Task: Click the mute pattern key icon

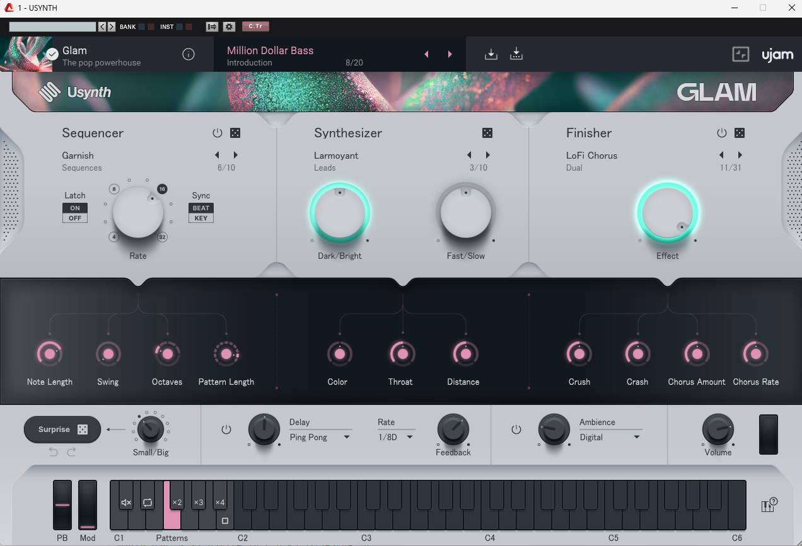Action: coord(126,503)
